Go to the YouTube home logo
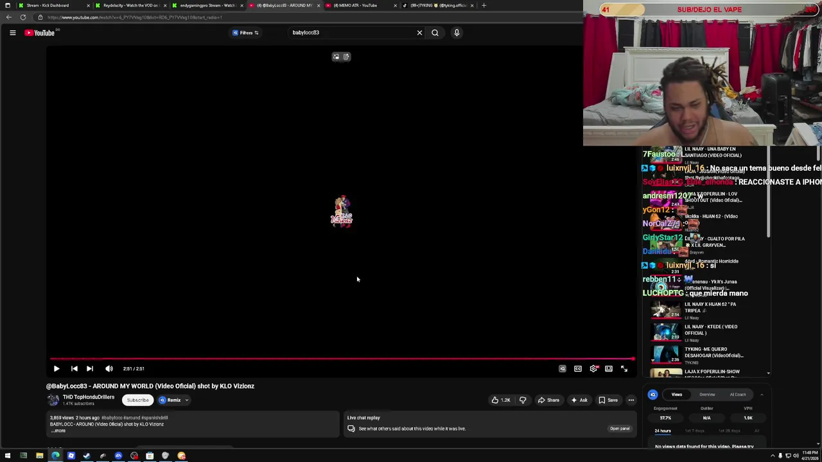Screen dimensions: 822x462 (40, 33)
